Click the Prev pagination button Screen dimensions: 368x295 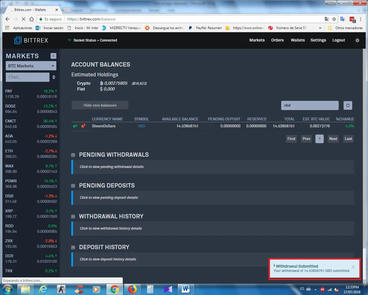pyautogui.click(x=306, y=139)
